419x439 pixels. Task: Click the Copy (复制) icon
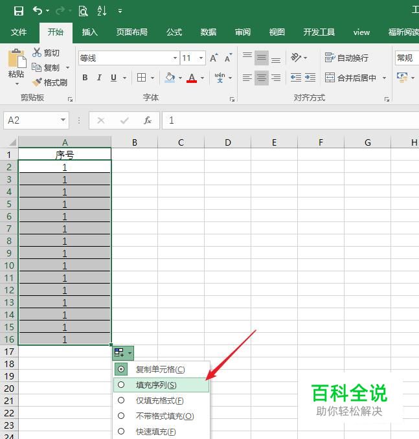36,67
